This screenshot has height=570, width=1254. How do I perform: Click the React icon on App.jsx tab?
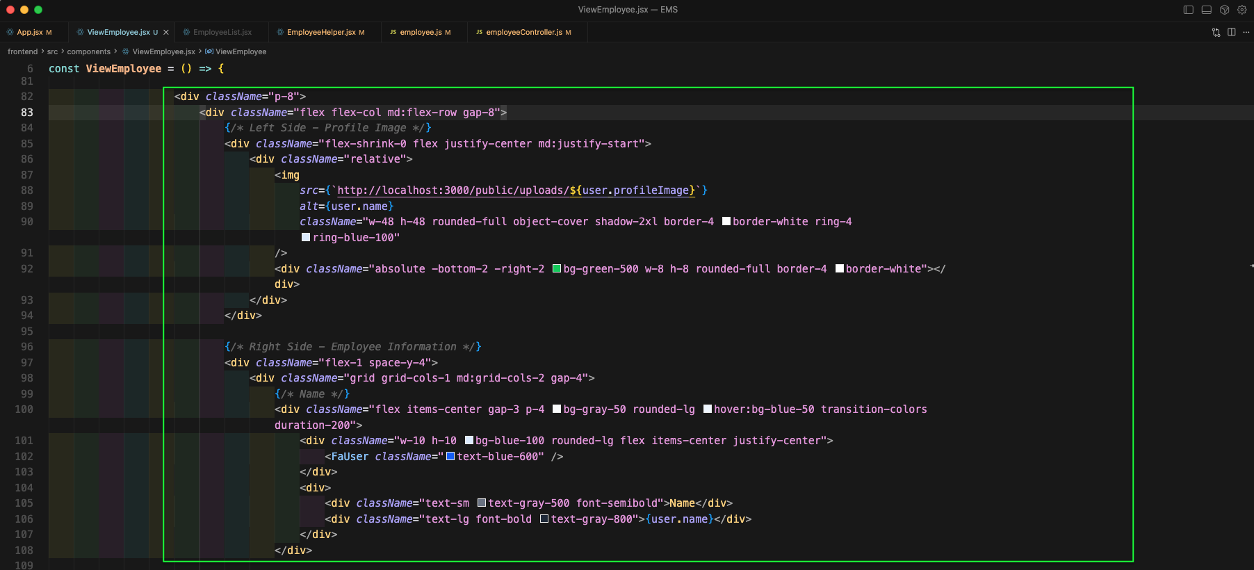(x=10, y=32)
